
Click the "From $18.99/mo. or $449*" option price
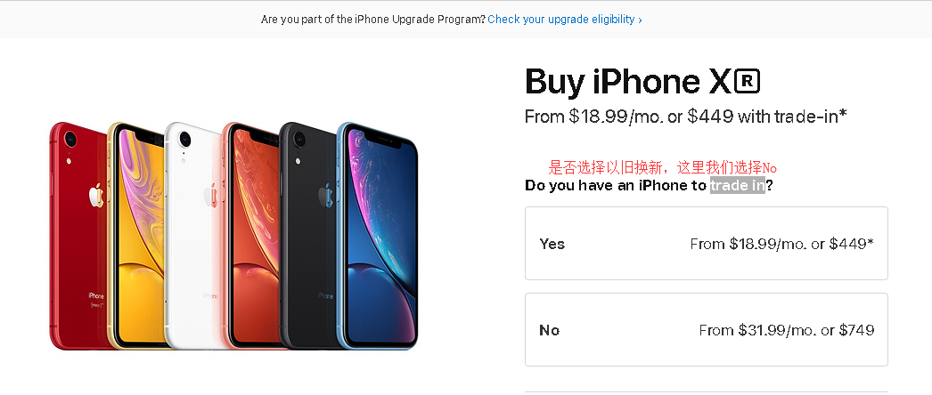pyautogui.click(x=781, y=244)
